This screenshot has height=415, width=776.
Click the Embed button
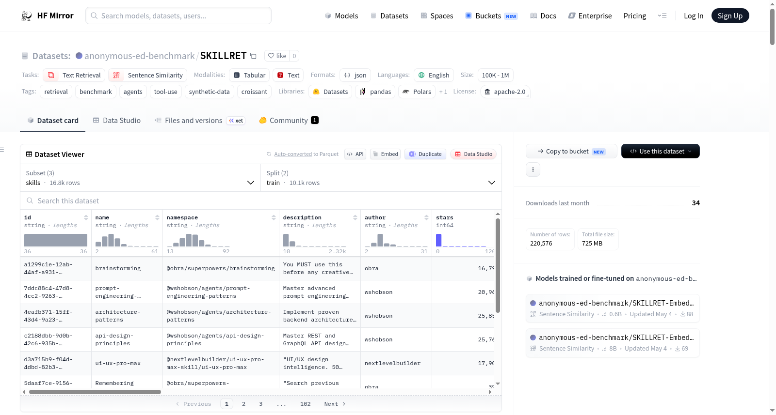point(386,154)
